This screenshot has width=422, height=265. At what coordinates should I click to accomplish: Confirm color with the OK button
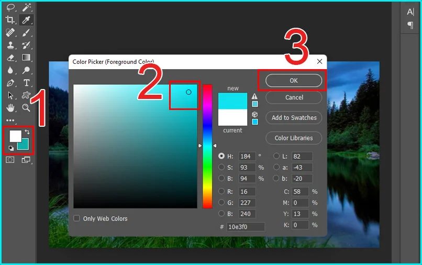pos(294,81)
